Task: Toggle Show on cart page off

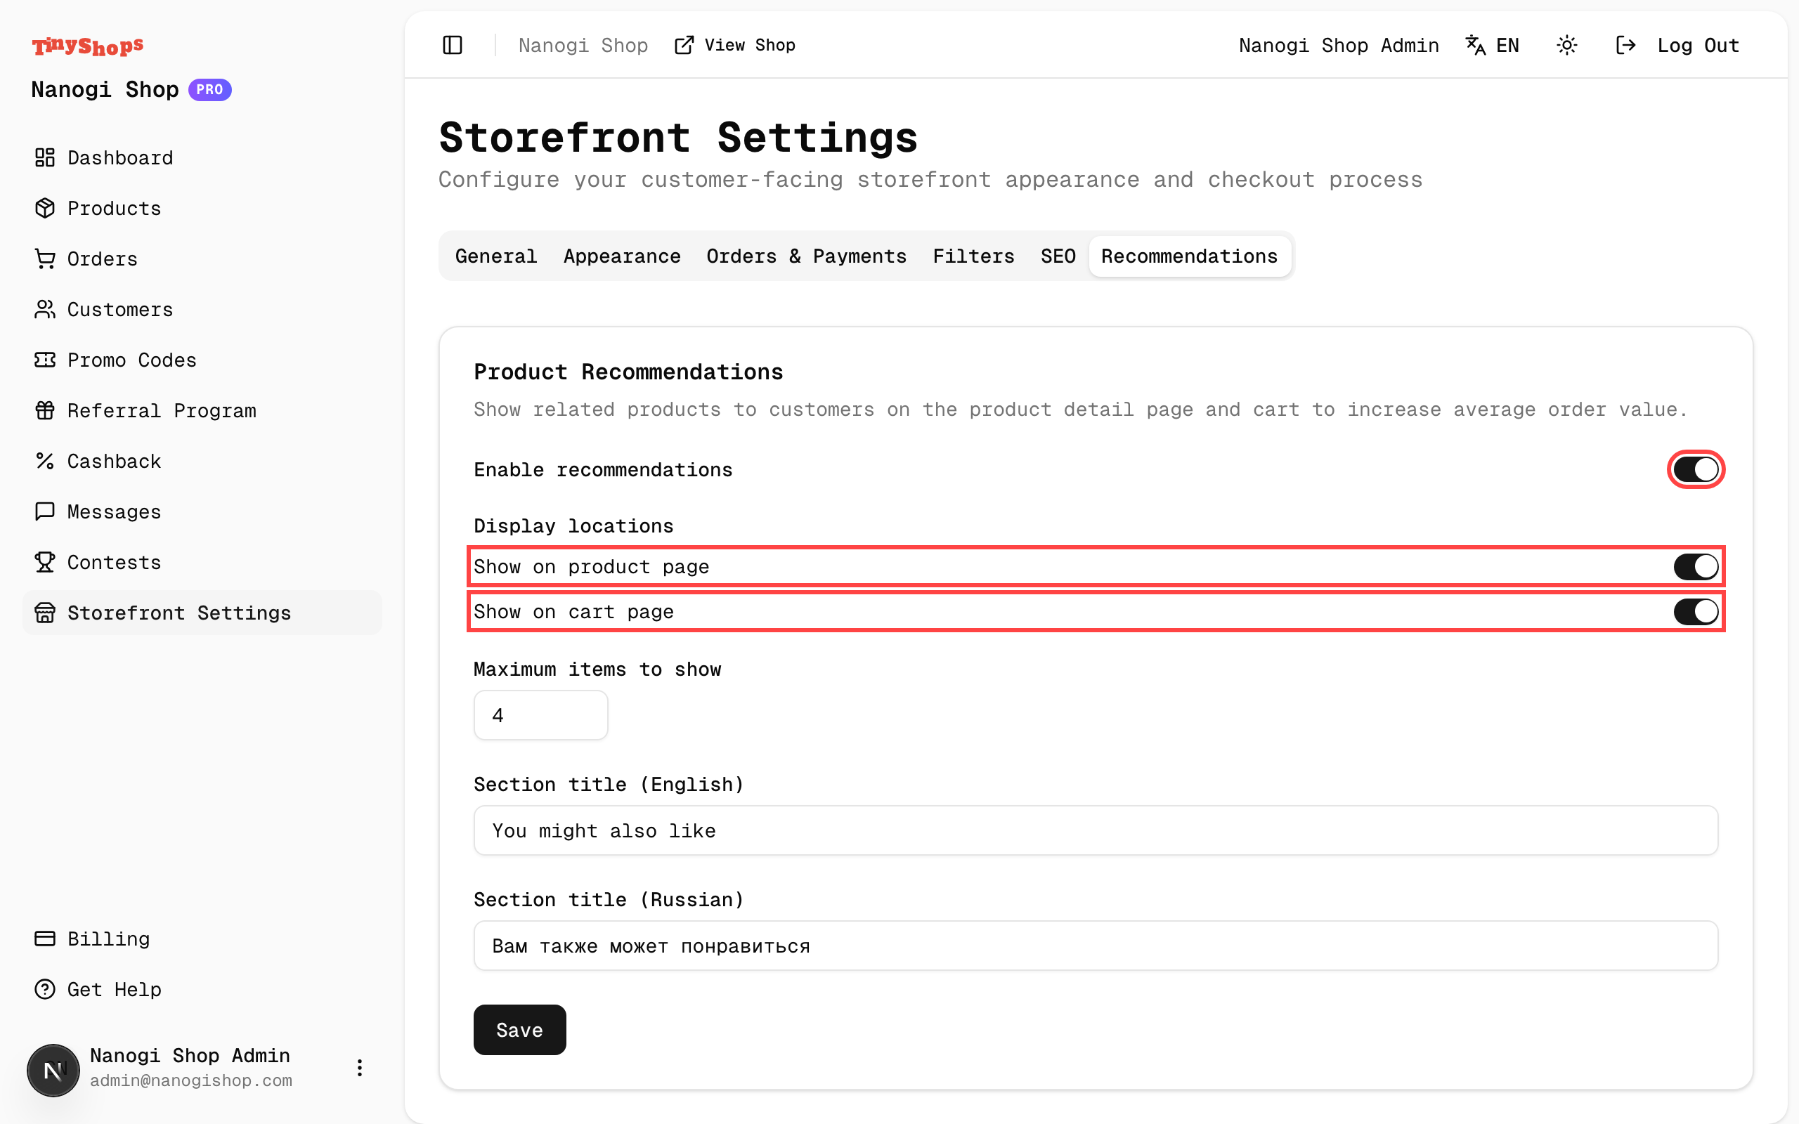Action: point(1696,612)
